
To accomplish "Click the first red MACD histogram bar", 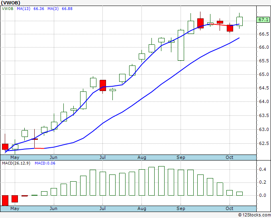I will pyautogui.click(x=5, y=200).
